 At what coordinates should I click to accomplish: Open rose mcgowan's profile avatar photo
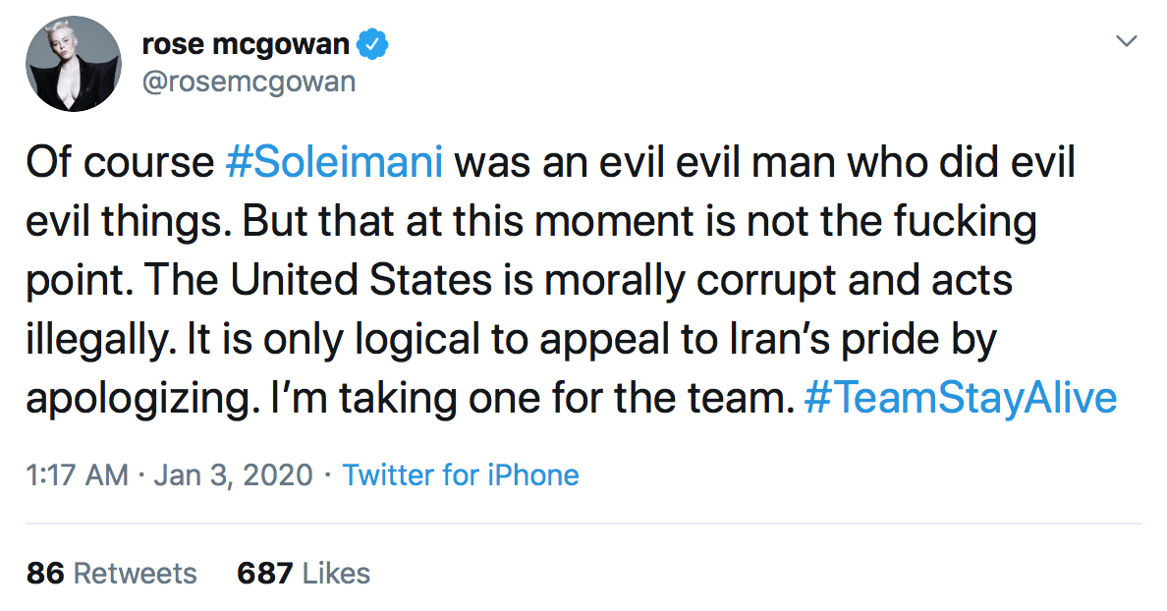pos(73,64)
